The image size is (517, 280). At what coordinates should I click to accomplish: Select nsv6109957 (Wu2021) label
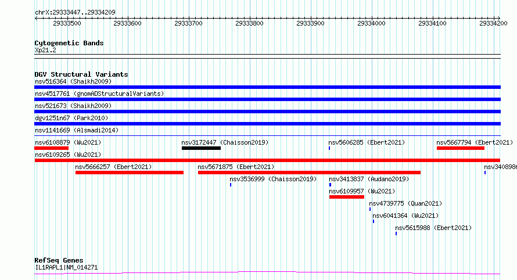tap(362, 191)
